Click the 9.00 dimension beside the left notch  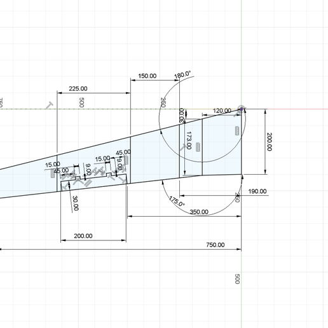88,169
